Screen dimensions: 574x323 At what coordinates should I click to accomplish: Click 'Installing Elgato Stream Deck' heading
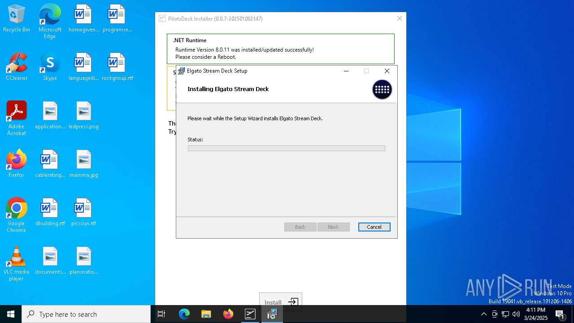coord(228,89)
